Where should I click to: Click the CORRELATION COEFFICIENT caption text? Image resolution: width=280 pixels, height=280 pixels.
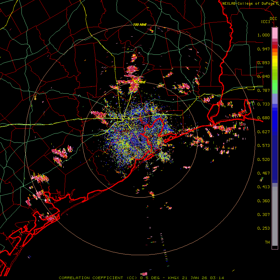[x=99, y=278]
